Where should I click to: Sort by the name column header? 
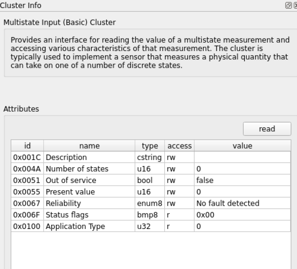pyautogui.click(x=89, y=146)
